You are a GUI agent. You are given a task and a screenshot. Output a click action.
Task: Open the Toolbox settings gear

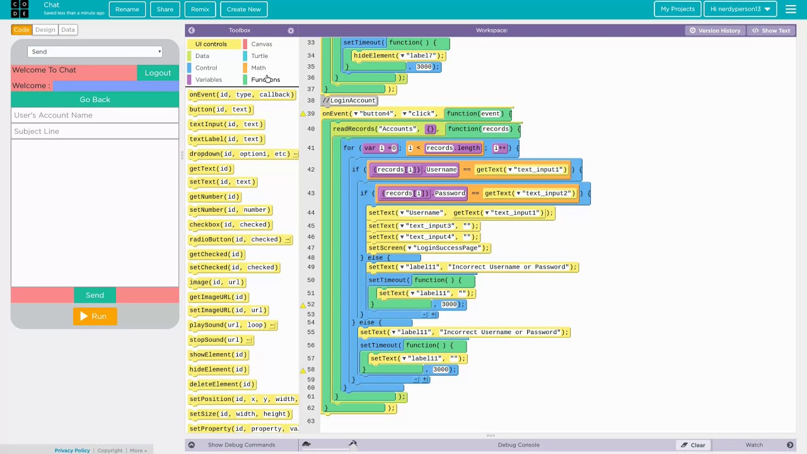click(291, 30)
